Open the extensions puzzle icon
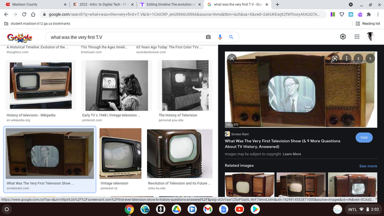384x216 pixels. coord(368,14)
